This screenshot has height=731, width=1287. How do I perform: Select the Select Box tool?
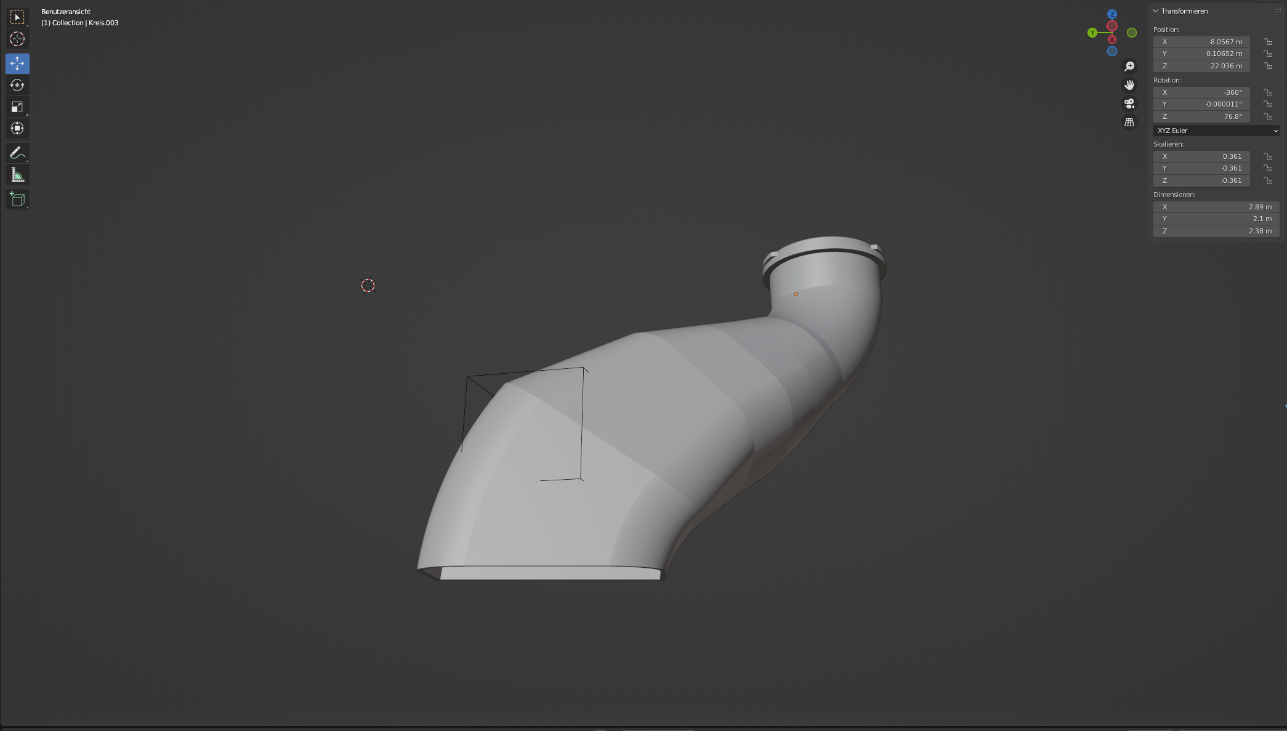[17, 17]
